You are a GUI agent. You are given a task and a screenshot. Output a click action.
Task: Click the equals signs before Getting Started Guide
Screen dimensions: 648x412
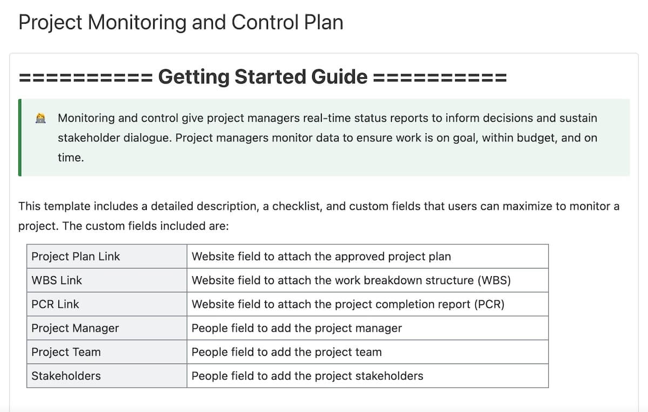click(85, 77)
